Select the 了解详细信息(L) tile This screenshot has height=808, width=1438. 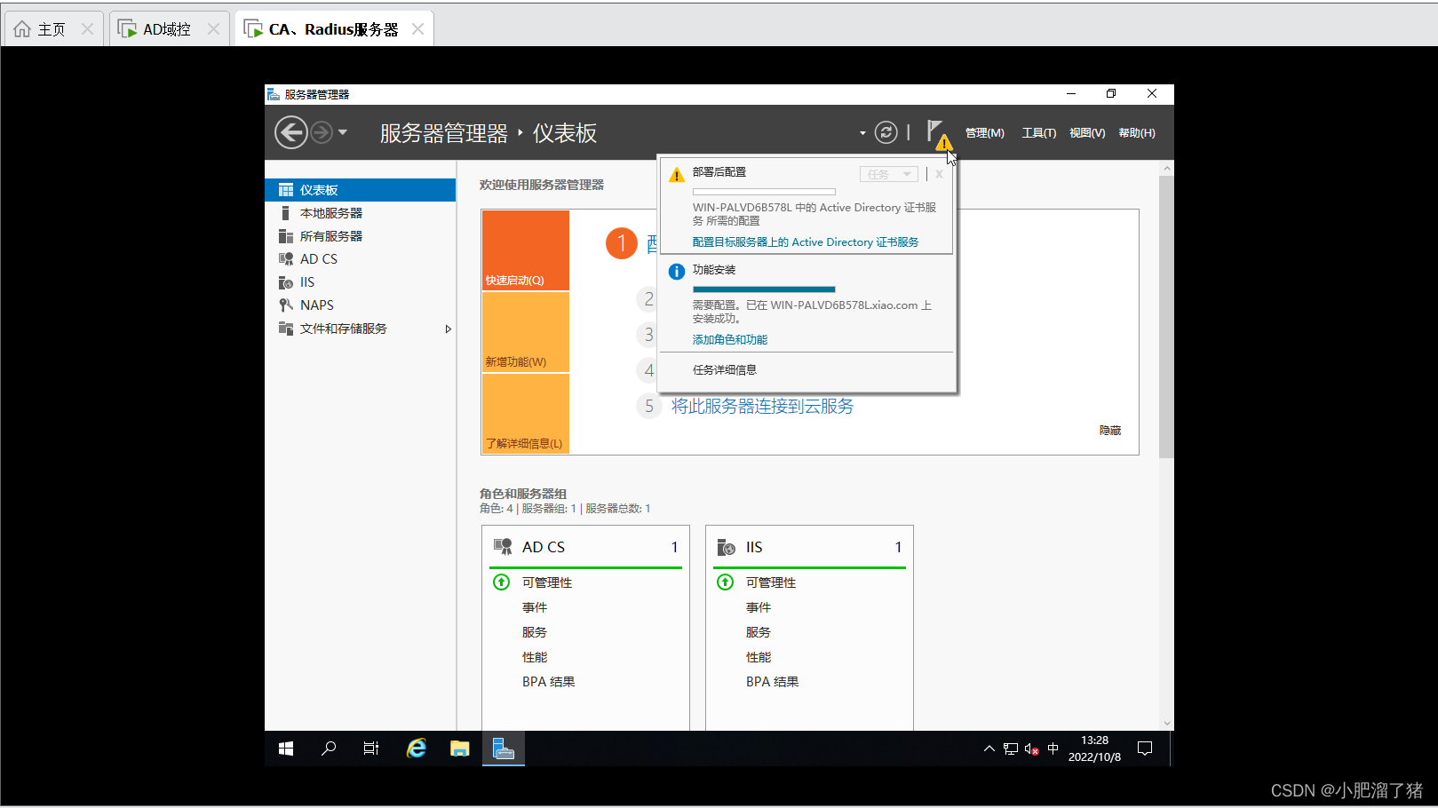pos(526,414)
